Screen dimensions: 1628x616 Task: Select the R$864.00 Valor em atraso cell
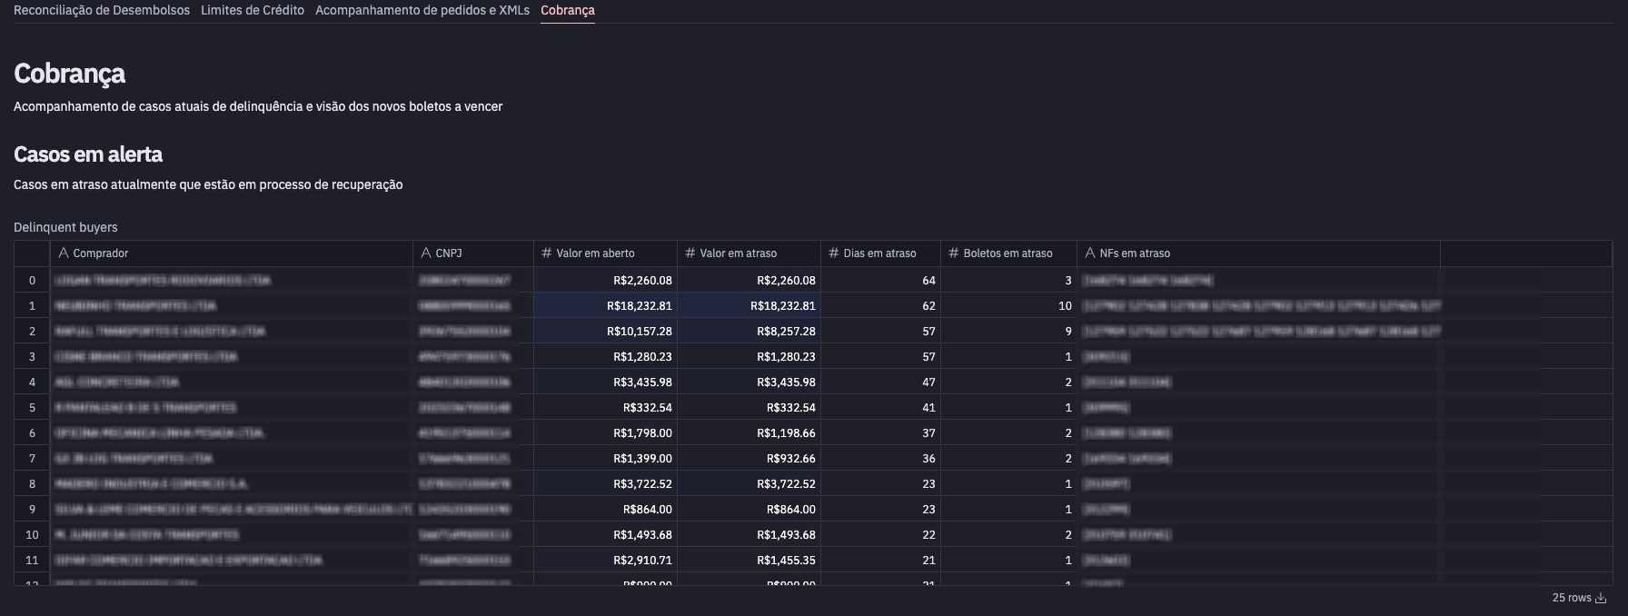749,510
